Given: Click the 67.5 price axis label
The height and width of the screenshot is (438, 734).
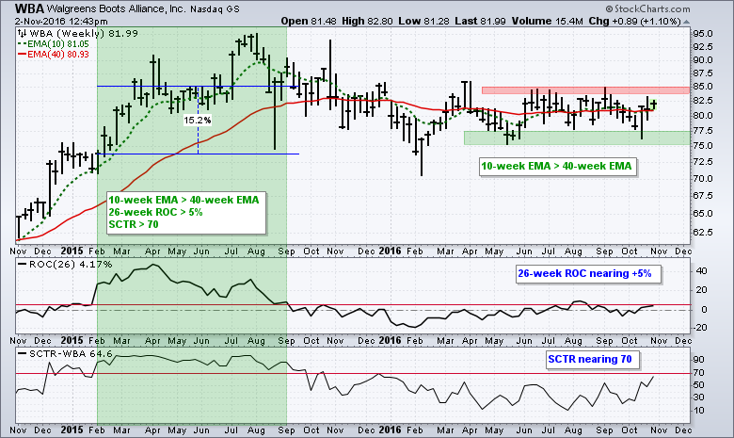Looking at the screenshot, I should point(703,195).
